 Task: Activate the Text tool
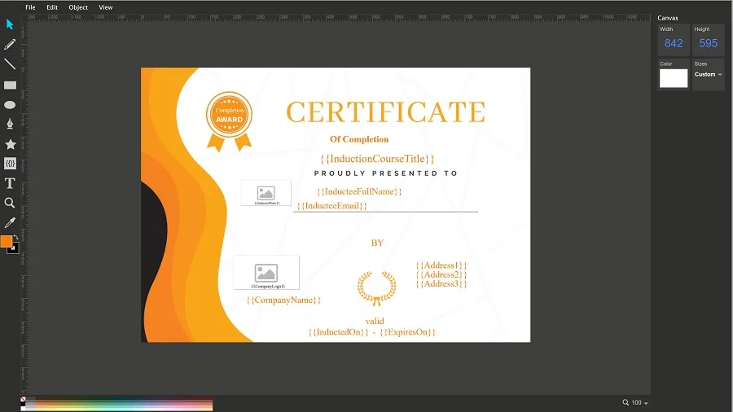(x=10, y=183)
